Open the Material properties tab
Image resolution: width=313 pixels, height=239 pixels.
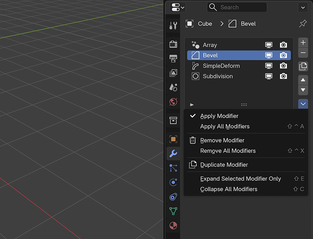(173, 226)
